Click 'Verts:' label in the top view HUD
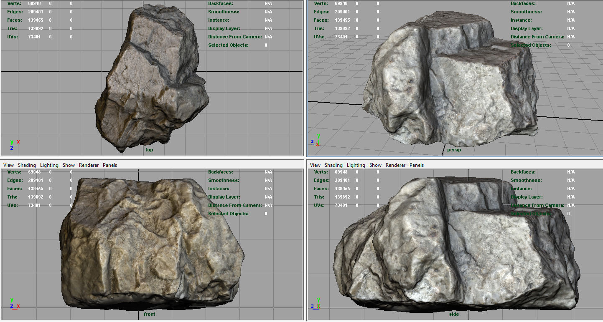The width and height of the screenshot is (603, 322). [x=14, y=3]
